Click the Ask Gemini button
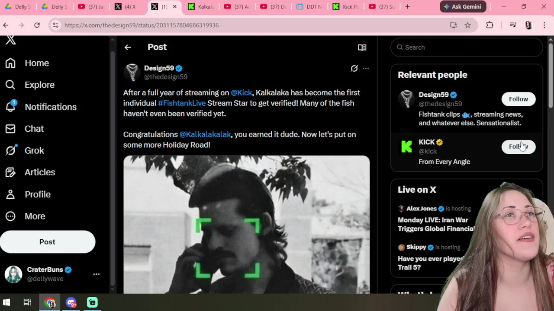 pos(463,6)
